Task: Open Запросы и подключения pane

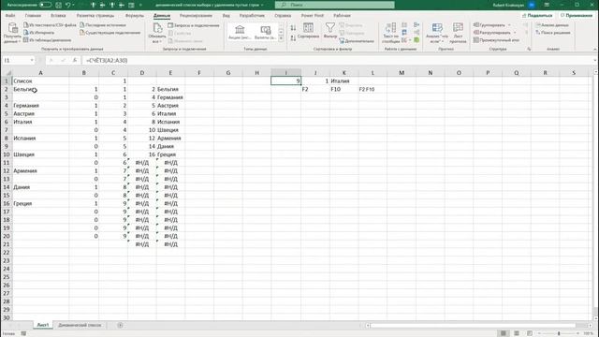Action: point(194,25)
